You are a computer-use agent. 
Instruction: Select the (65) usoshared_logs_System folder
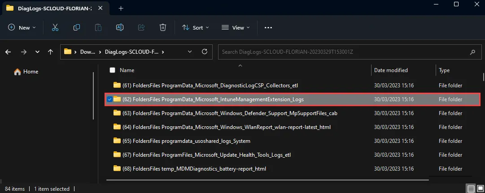pos(292,141)
